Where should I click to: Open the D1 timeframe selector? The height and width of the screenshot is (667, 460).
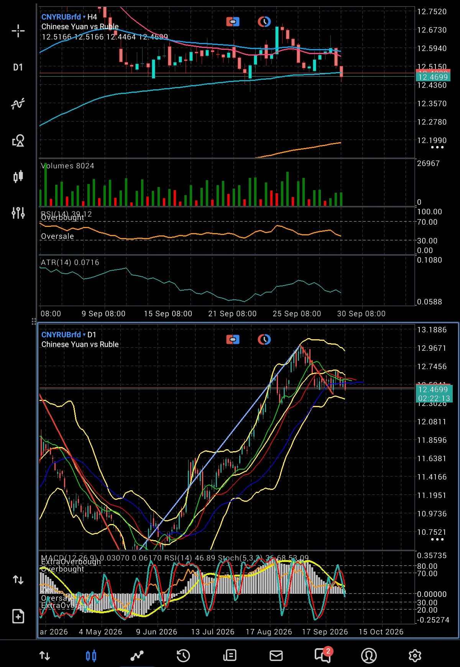18,67
